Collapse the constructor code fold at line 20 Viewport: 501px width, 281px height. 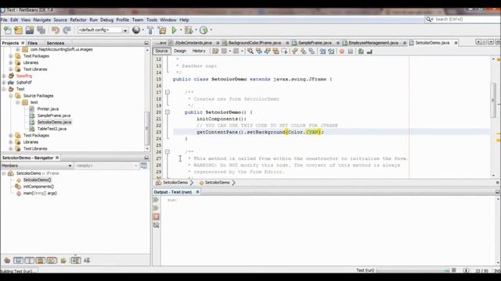click(167, 112)
